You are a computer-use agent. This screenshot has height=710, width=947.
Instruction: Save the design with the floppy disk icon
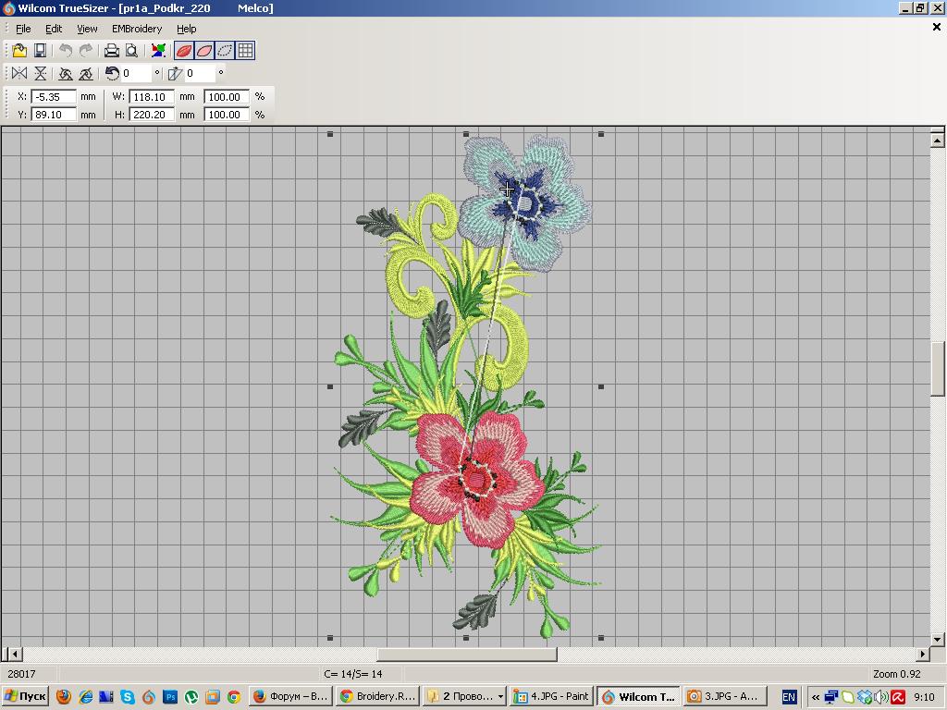(40, 51)
